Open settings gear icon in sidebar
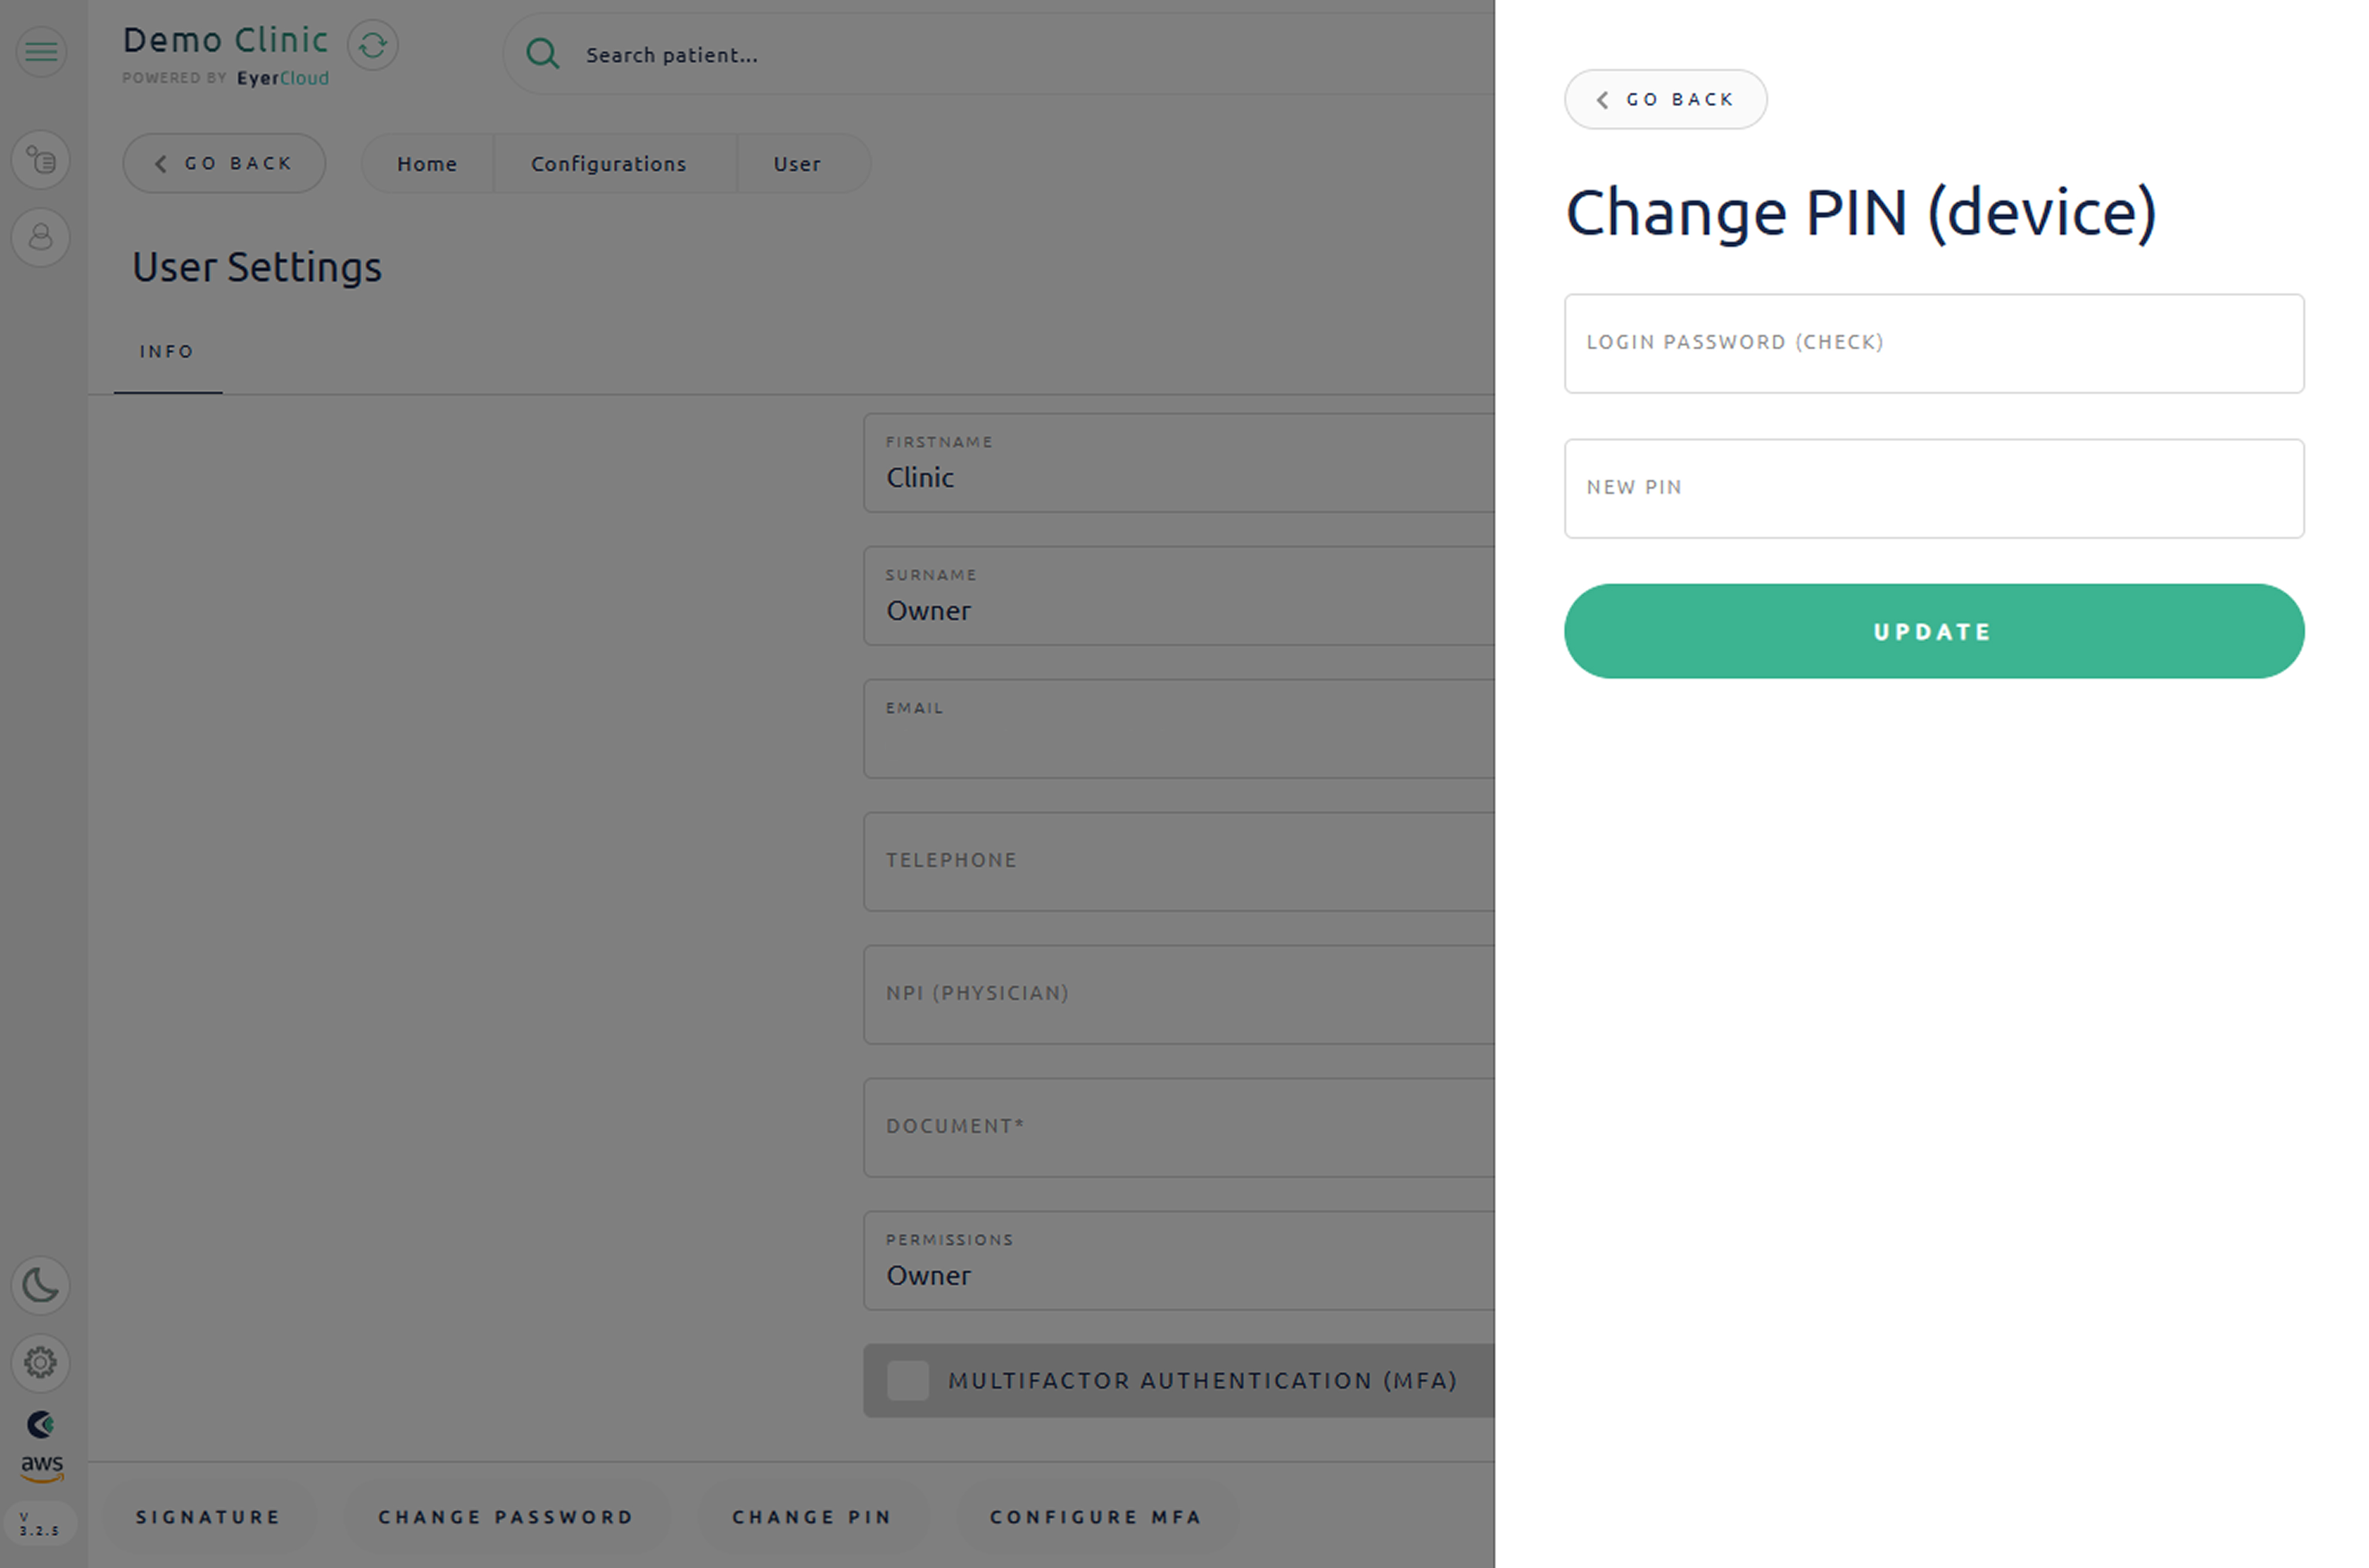This screenshot has width=2369, height=1568. pos(41,1362)
